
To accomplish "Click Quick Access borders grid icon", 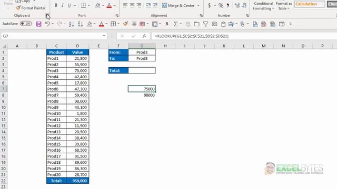I will pyautogui.click(x=113, y=24).
